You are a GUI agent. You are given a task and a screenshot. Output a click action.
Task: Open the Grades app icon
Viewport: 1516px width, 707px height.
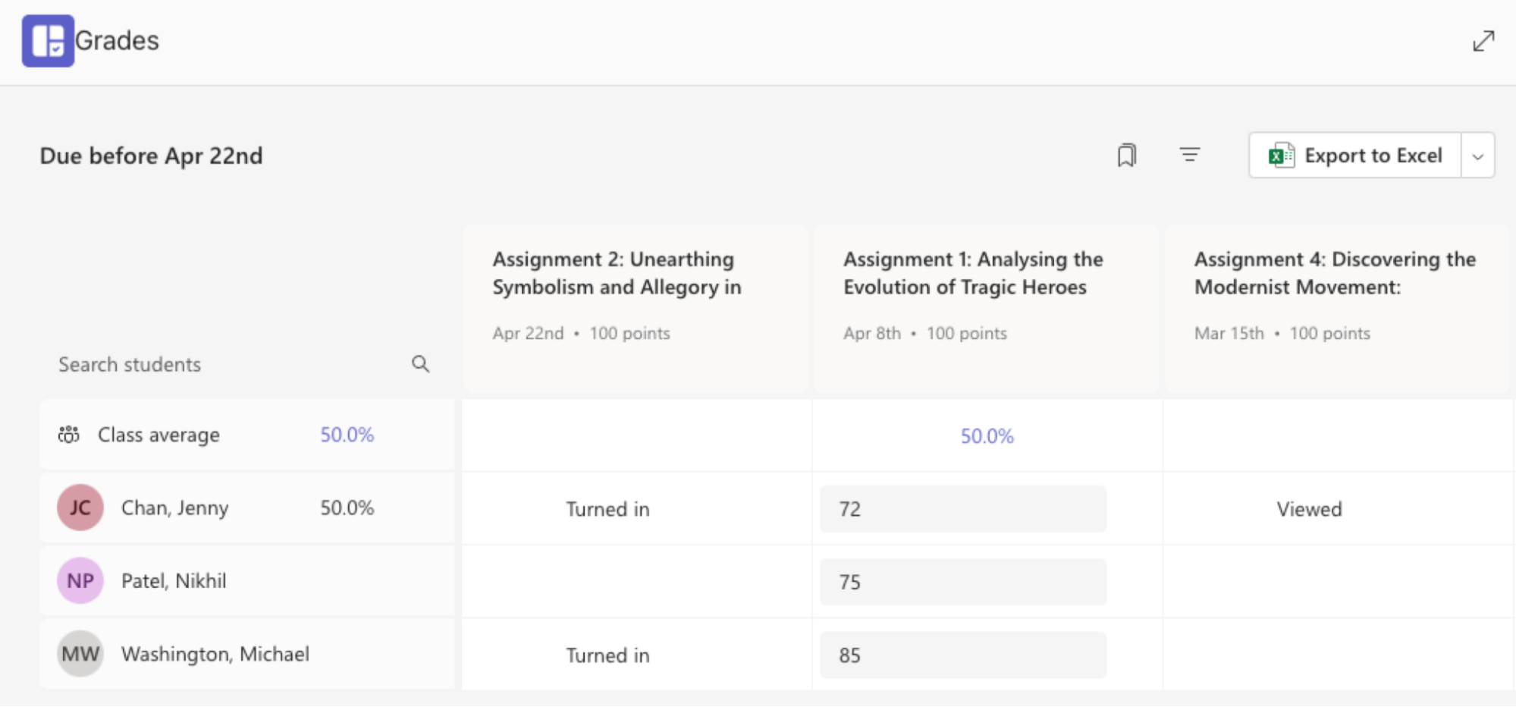49,39
